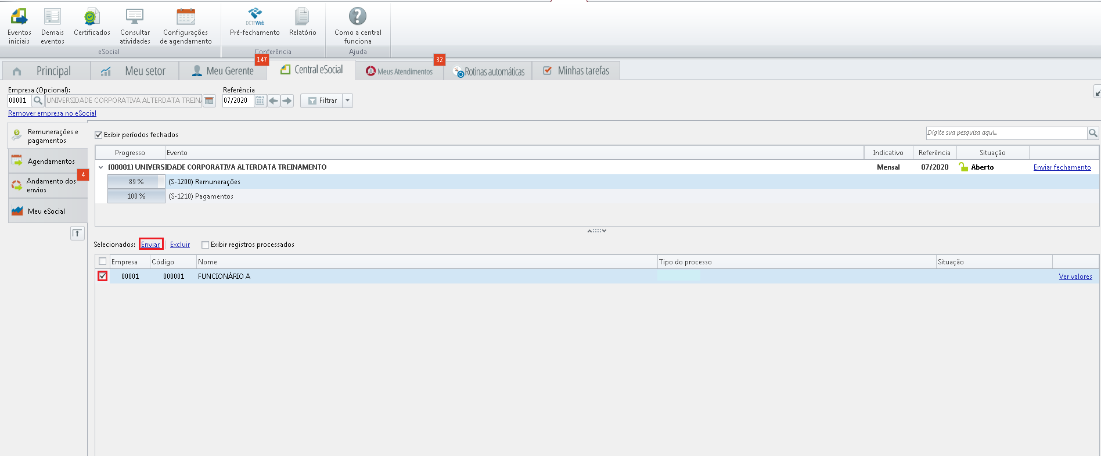Click the panel splitter collapse handle
This screenshot has width=1101, height=456.
coord(596,231)
